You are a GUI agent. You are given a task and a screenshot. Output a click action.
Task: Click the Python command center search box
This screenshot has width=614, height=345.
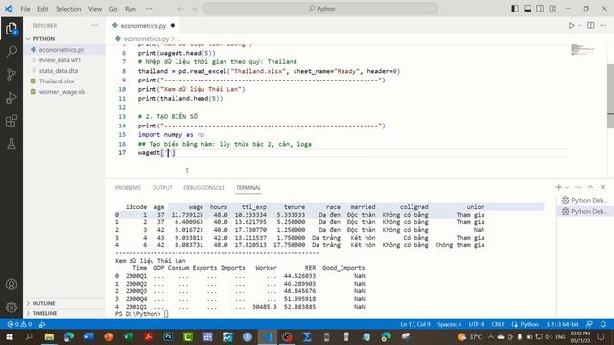(x=320, y=9)
